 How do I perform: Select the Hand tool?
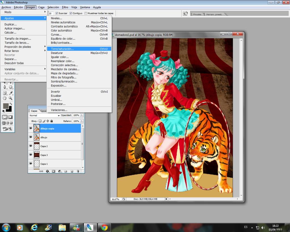pos(5,98)
